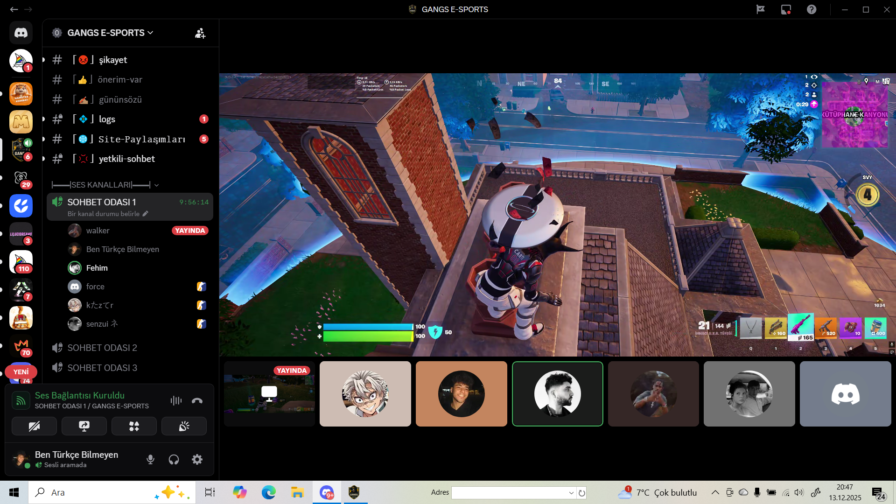Deafen with the headphones button
896x504 pixels.
coord(174,460)
